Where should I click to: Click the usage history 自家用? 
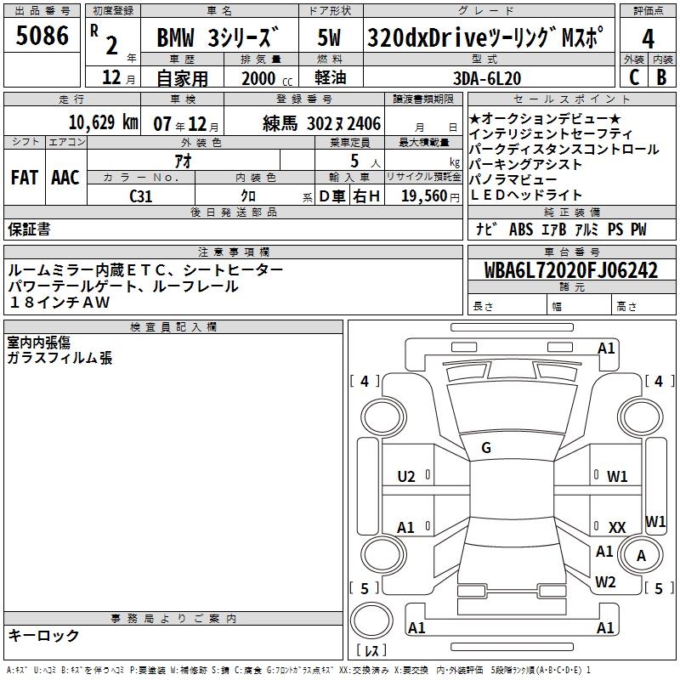pyautogui.click(x=182, y=78)
